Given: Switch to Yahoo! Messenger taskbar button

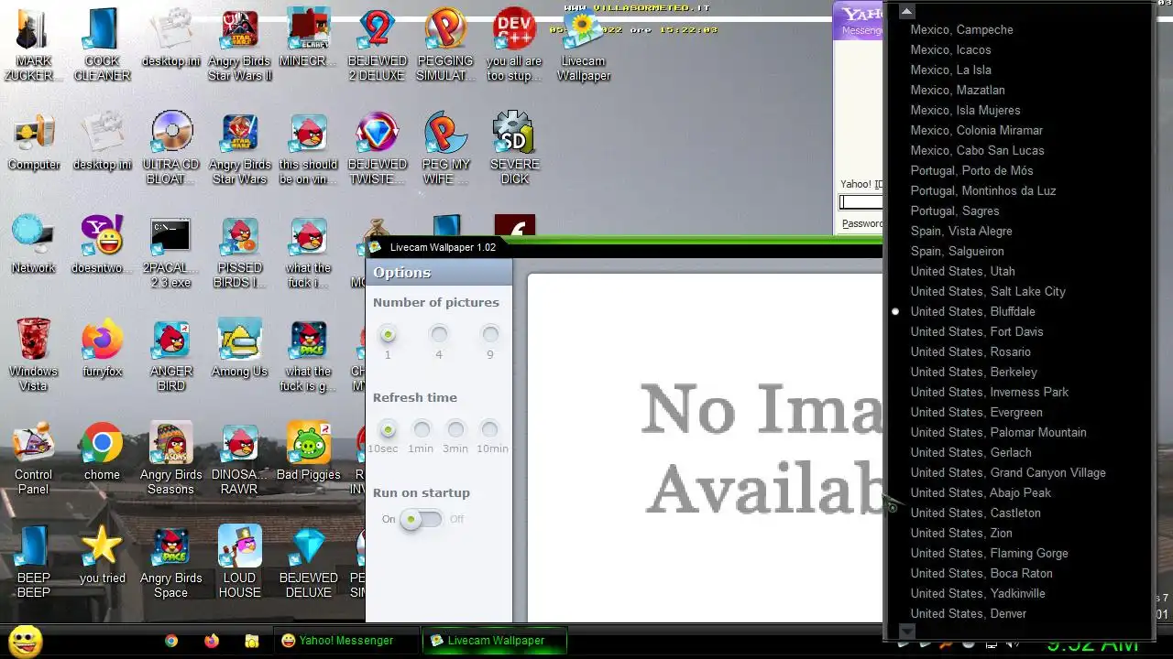Looking at the screenshot, I should (345, 641).
